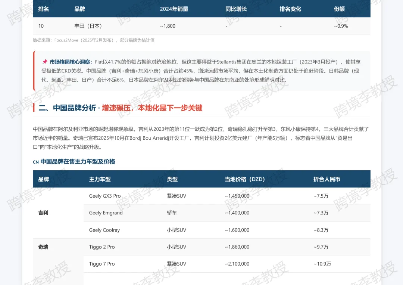
Task: Click 小型SUV type in the Tiggo 2 Pro row
Action: [176, 247]
